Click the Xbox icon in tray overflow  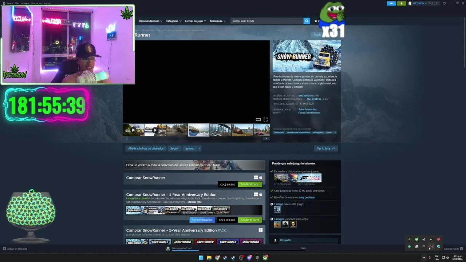(x=416, y=239)
